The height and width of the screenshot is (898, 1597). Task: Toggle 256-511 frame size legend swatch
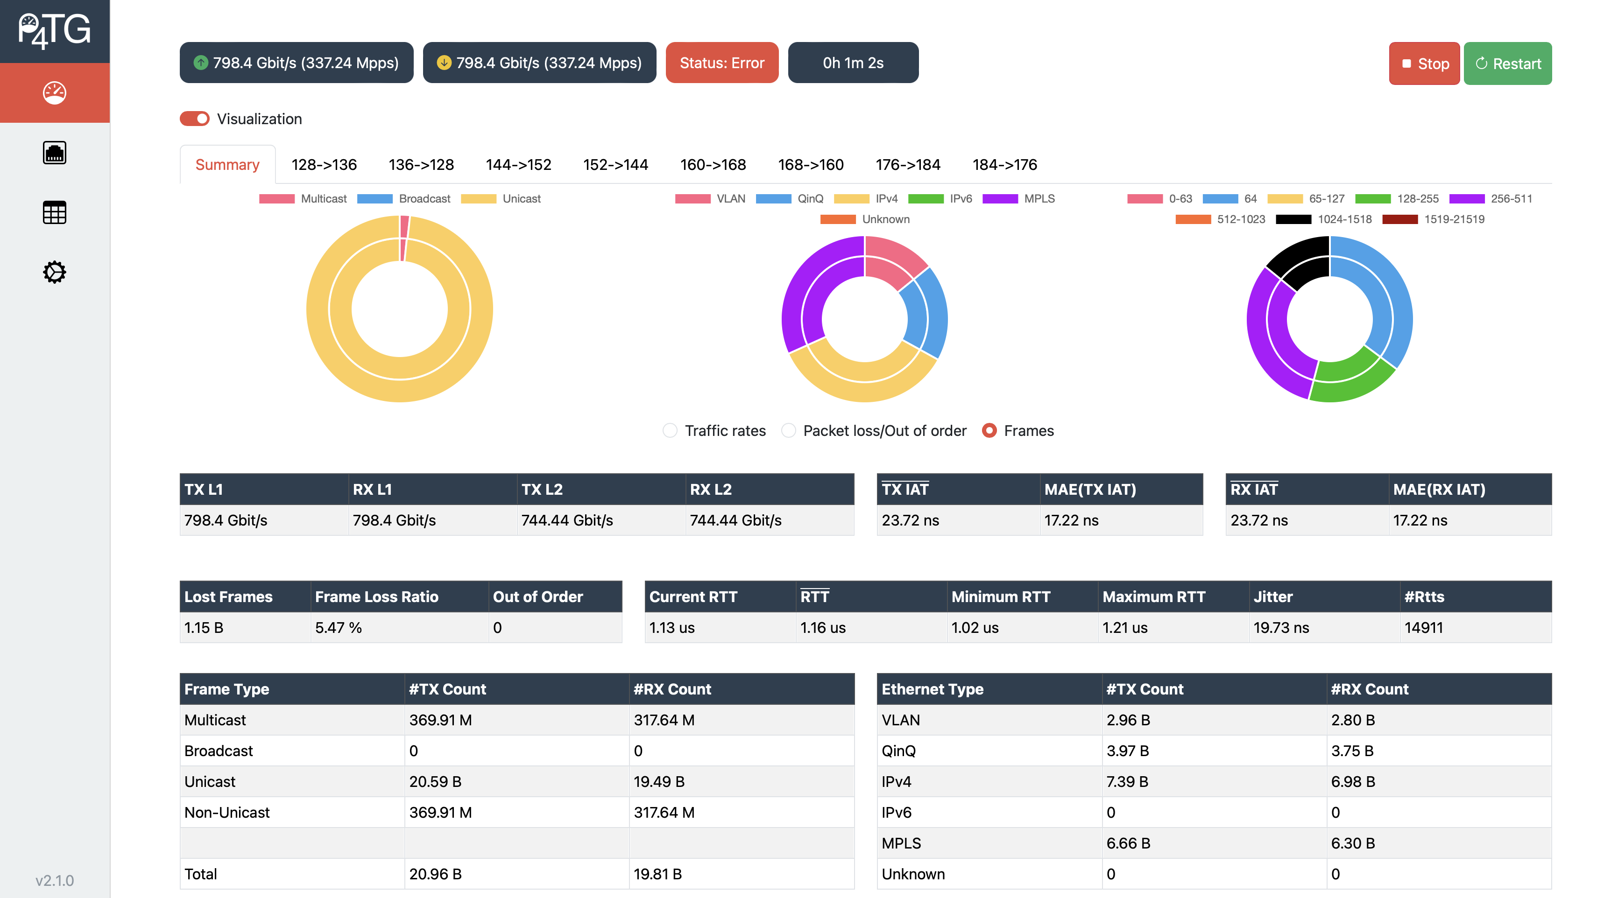[x=1467, y=198]
